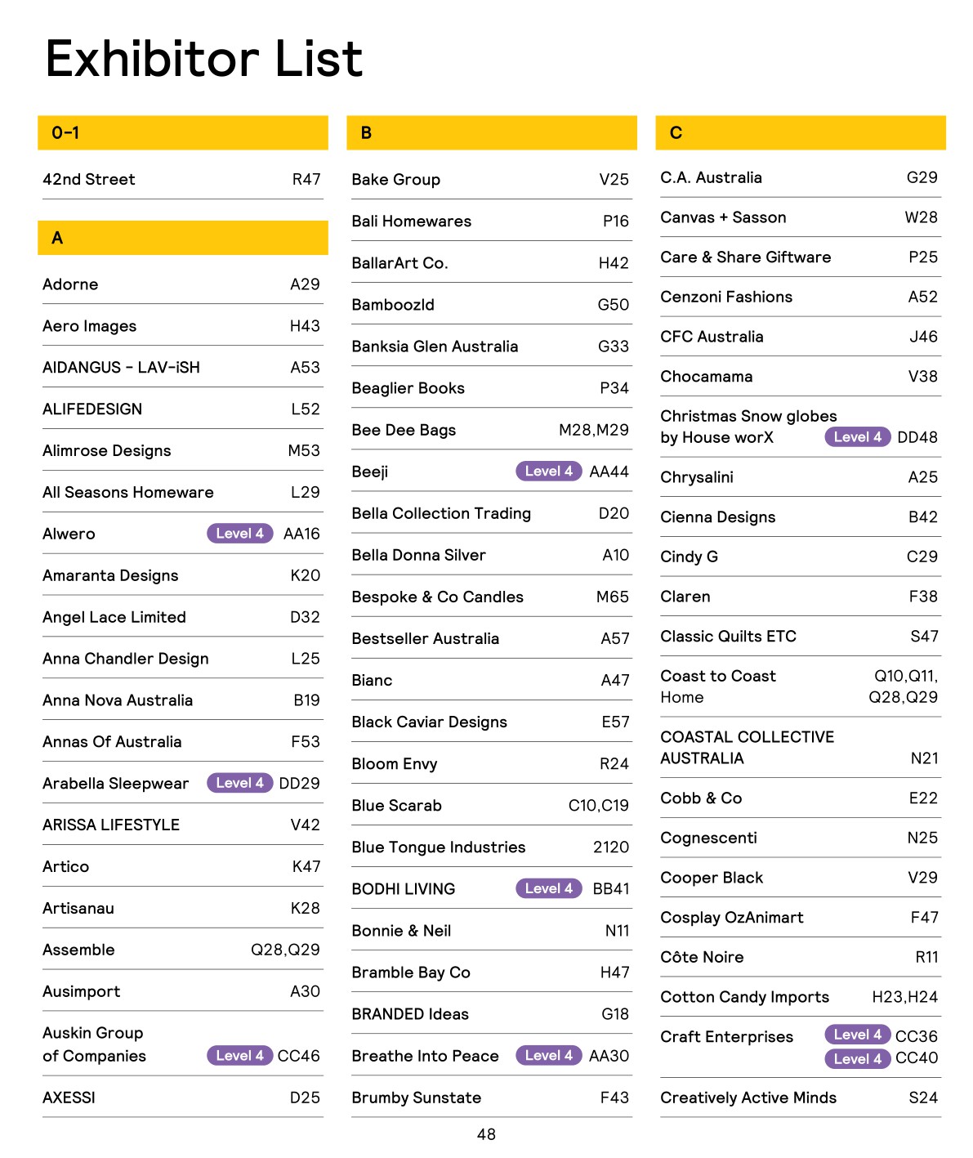Select the yellow B section header
The height and width of the screenshot is (1158, 973).
491,132
